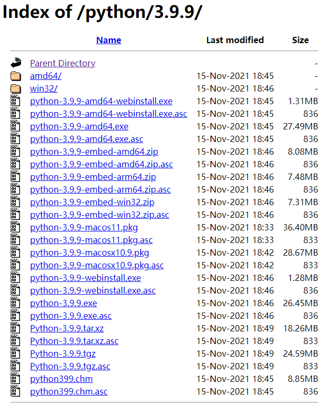Screen dimensions: 333x414
Task: Click the file icon beside Python-3.9.9.tgz
Action: click(x=15, y=354)
